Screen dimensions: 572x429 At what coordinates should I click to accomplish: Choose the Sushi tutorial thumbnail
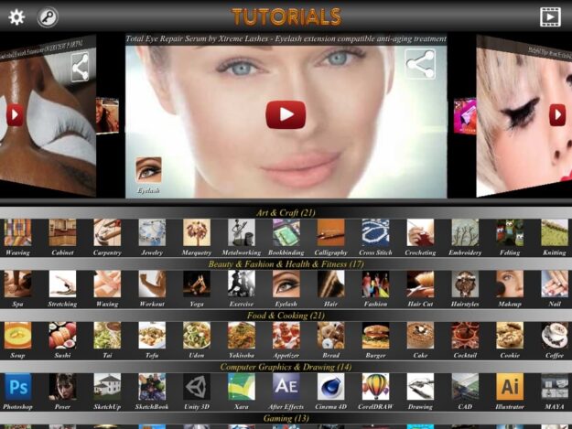point(62,335)
